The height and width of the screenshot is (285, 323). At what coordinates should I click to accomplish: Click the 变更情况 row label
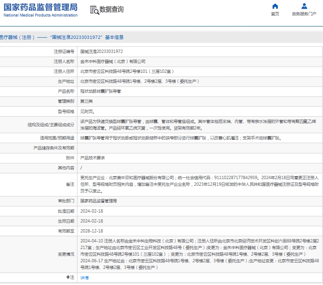click(x=66, y=254)
